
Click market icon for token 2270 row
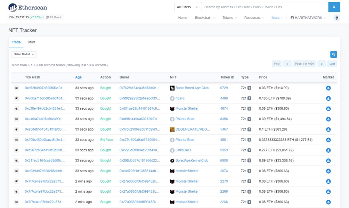tap(328, 181)
